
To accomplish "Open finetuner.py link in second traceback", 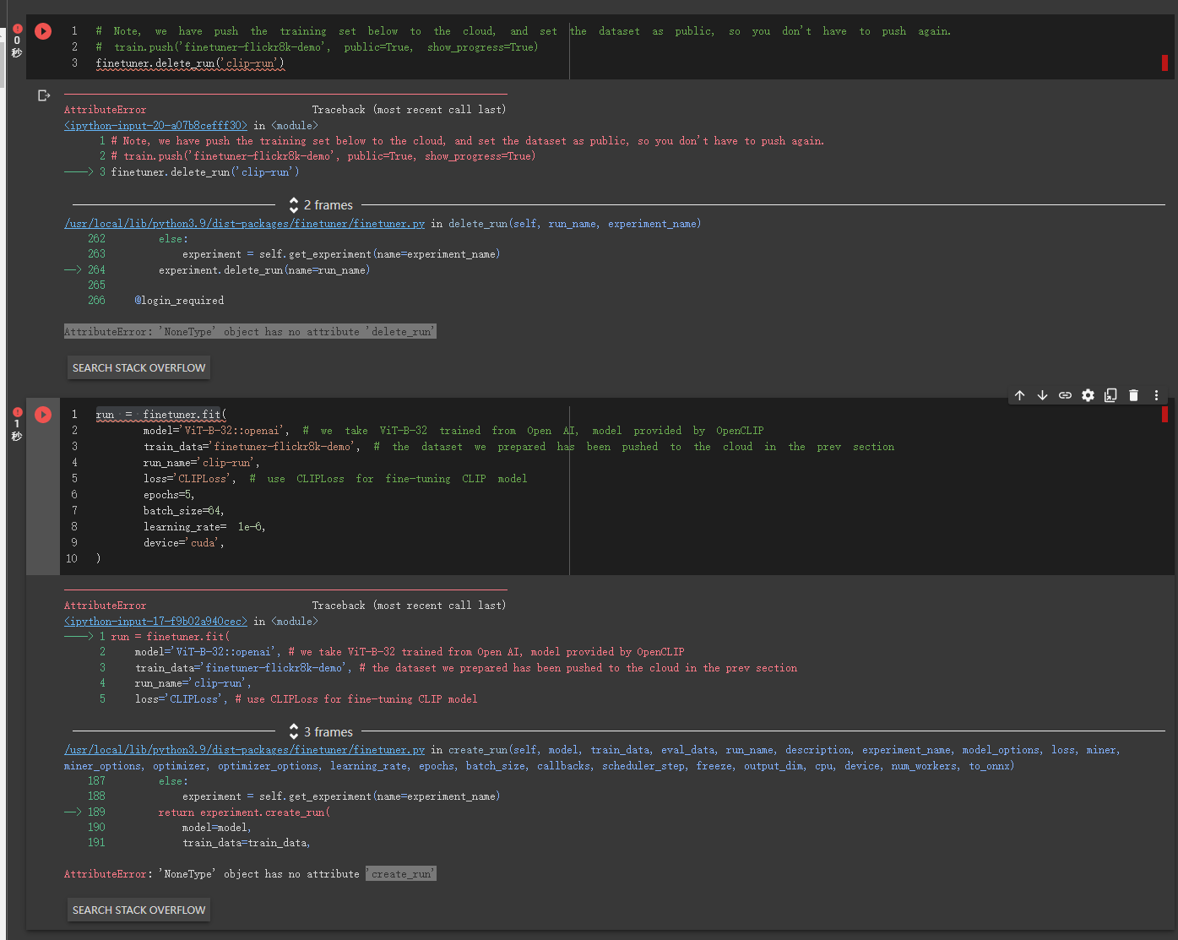I will 244,749.
